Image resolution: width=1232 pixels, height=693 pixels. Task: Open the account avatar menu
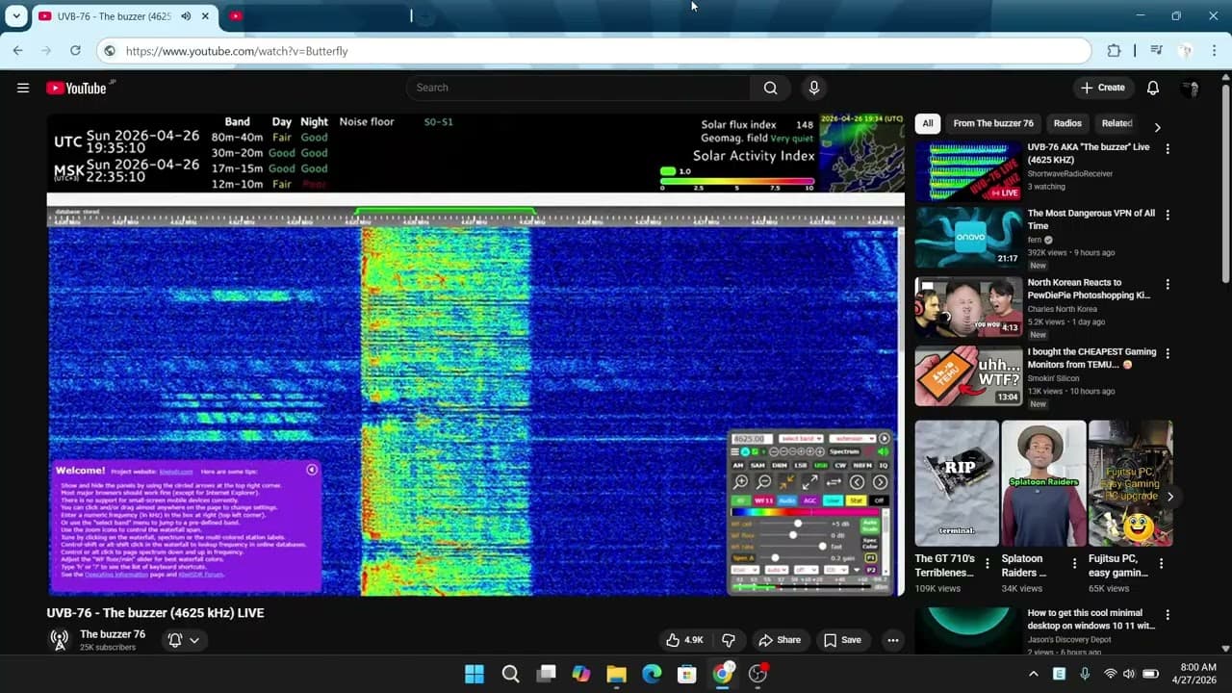pos(1191,88)
